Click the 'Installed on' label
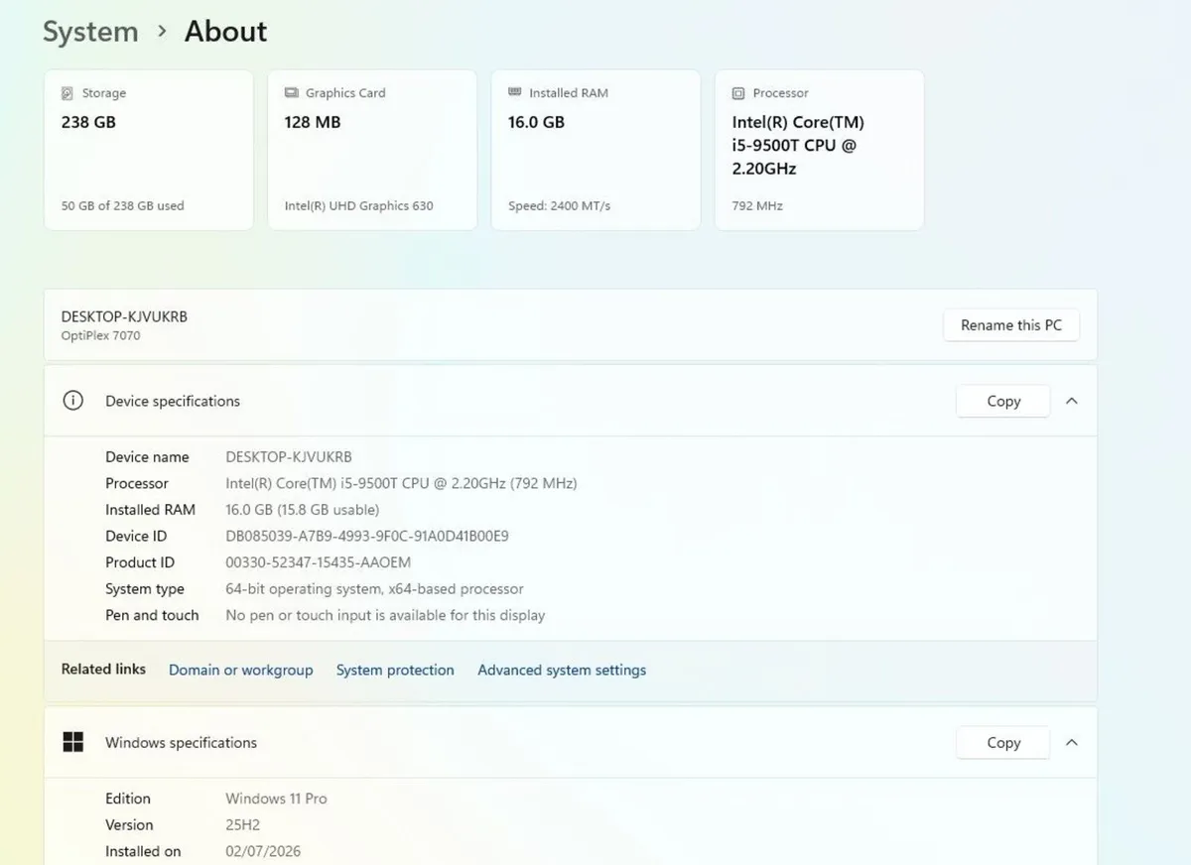 click(x=143, y=851)
